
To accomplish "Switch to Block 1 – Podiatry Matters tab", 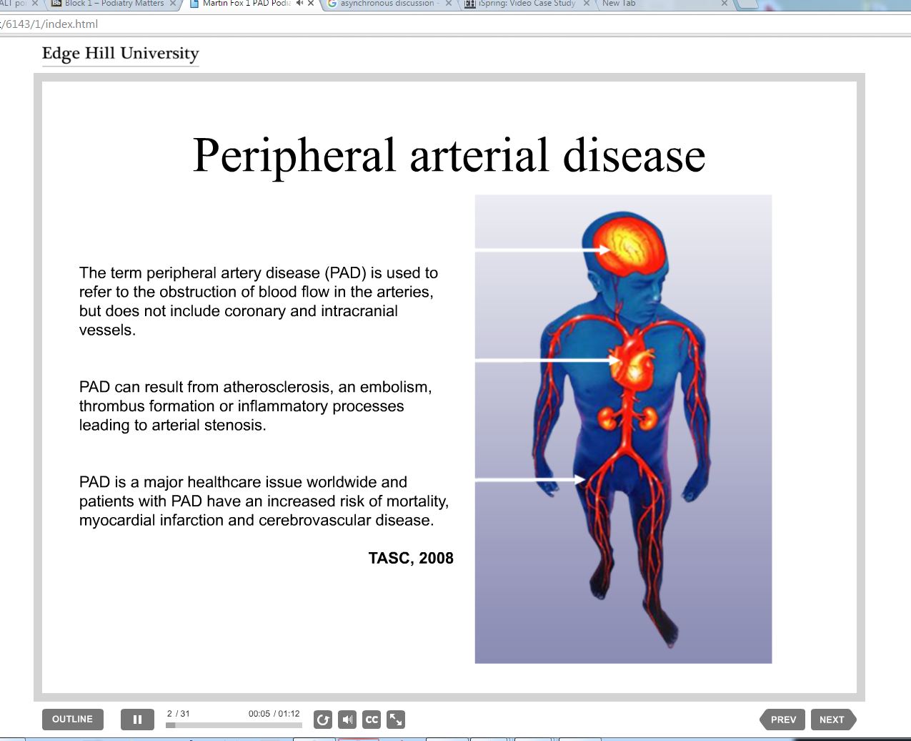I will point(113,4).
